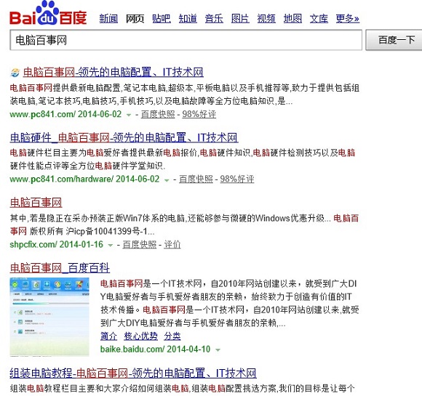
Task: Click the green URL www.pc841.com/ 2014-06-02
Action: pyautogui.click(x=65, y=114)
